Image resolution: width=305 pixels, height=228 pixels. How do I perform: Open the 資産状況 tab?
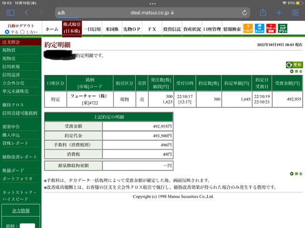(x=192, y=29)
